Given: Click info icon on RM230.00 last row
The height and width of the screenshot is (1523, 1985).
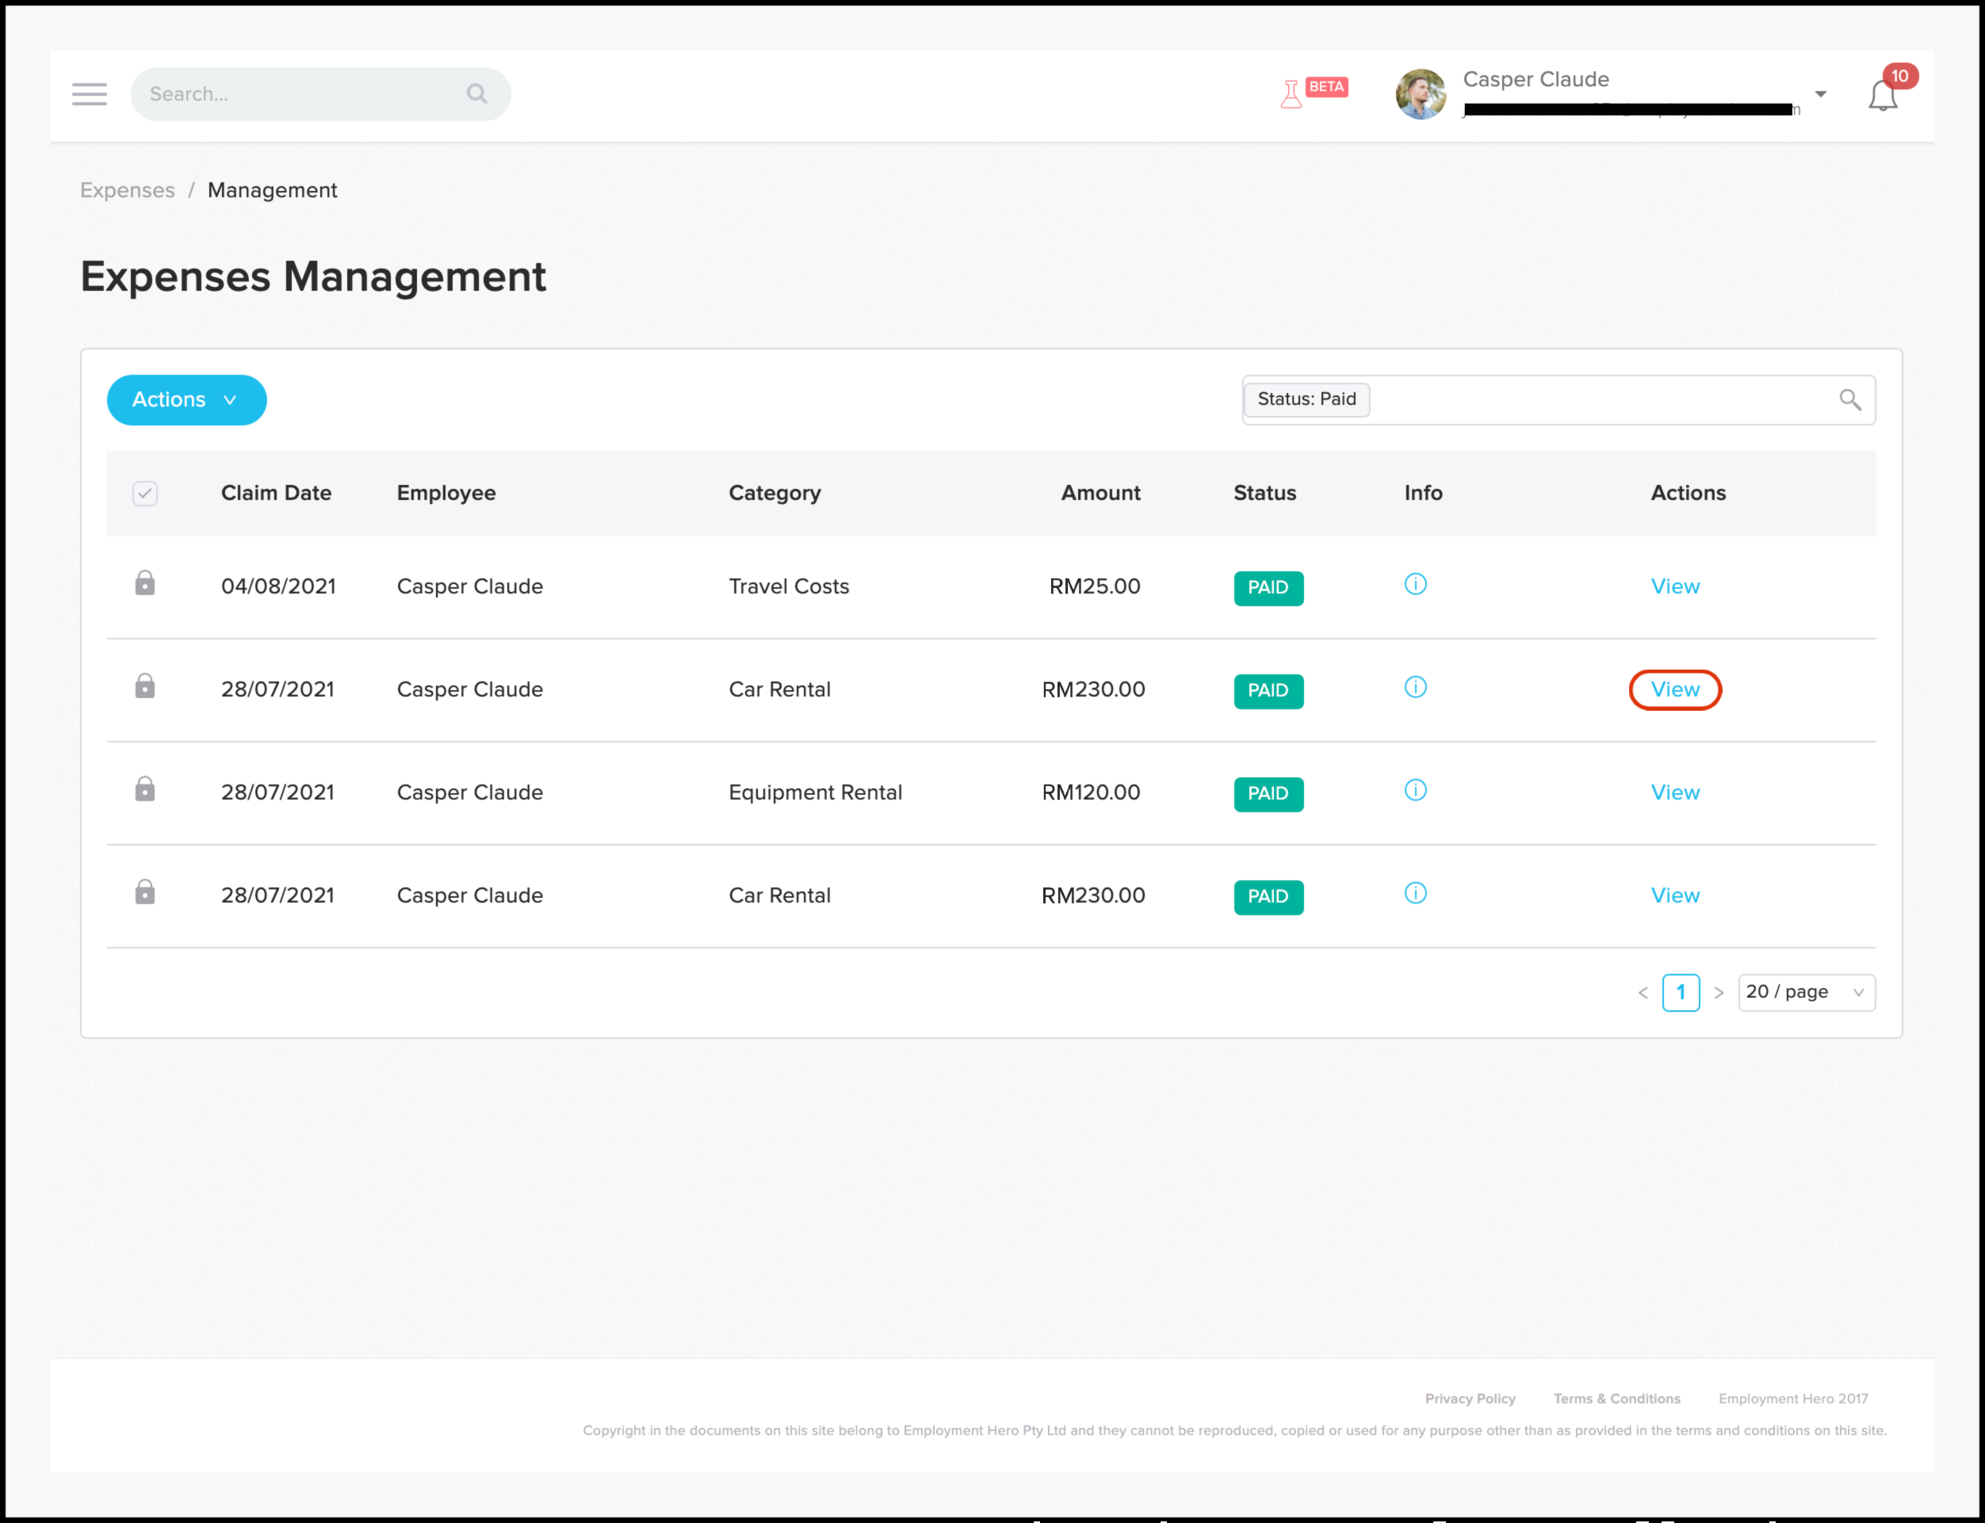Looking at the screenshot, I should pyautogui.click(x=1414, y=894).
